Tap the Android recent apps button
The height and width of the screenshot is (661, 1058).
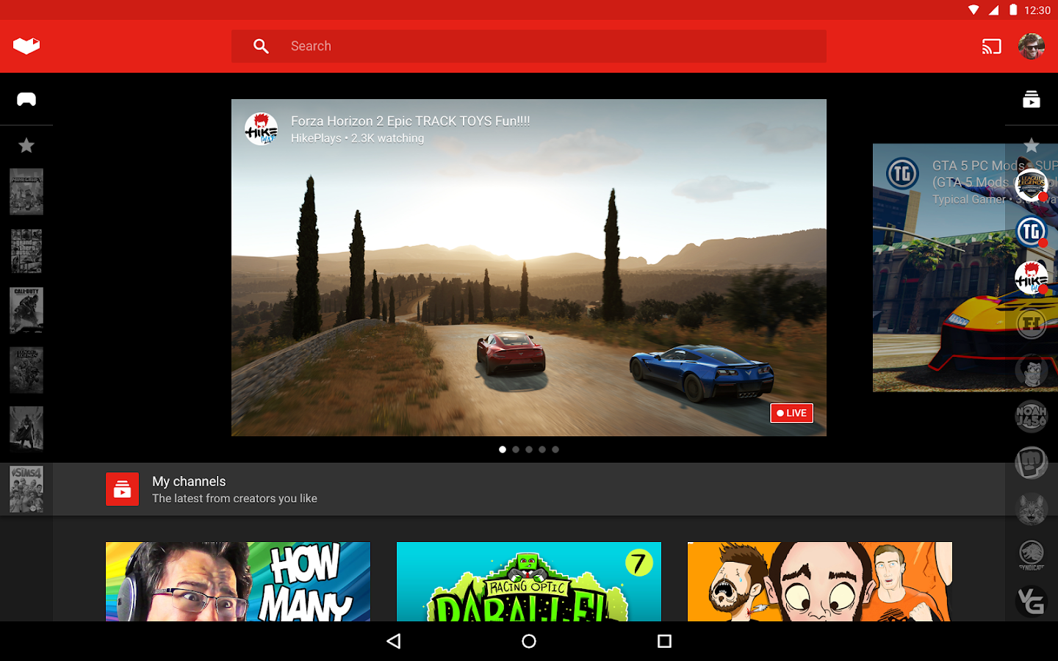pyautogui.click(x=664, y=641)
